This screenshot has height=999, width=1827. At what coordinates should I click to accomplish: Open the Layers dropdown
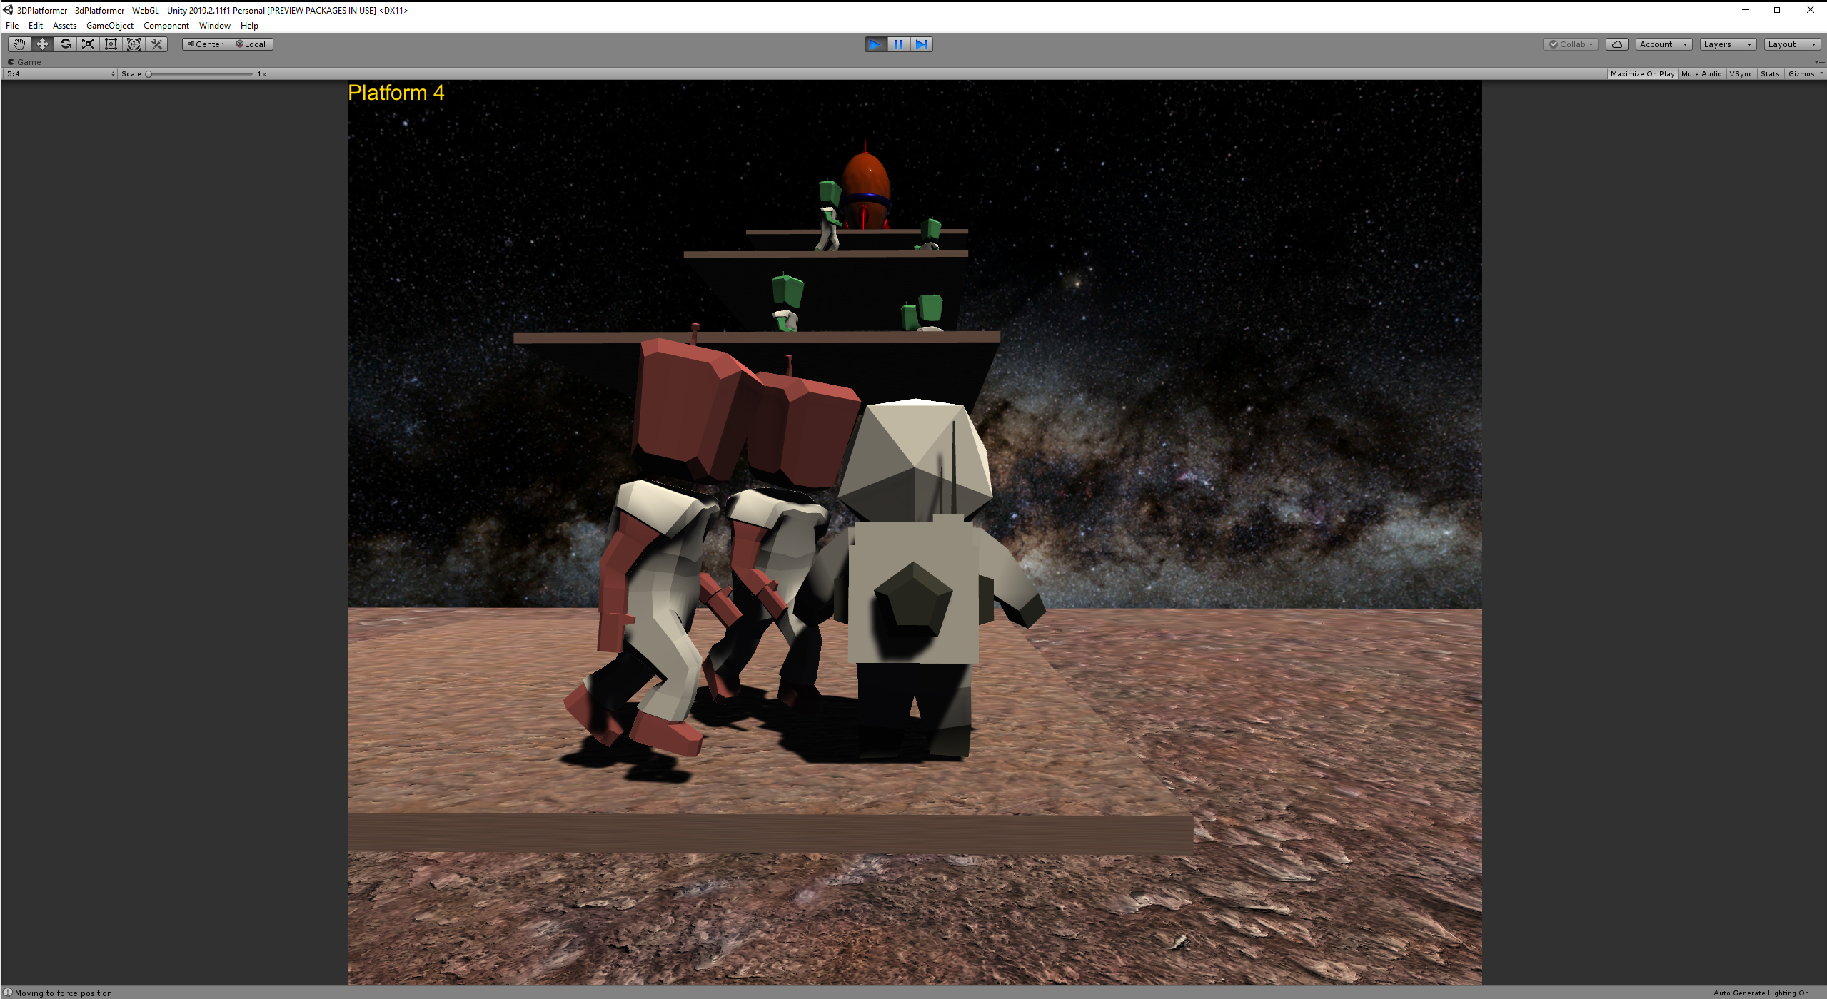[x=1726, y=44]
